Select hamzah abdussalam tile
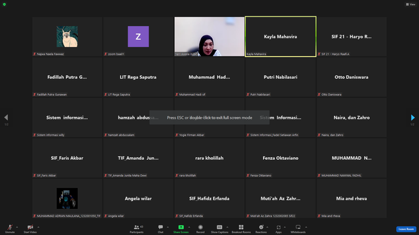 click(x=138, y=117)
